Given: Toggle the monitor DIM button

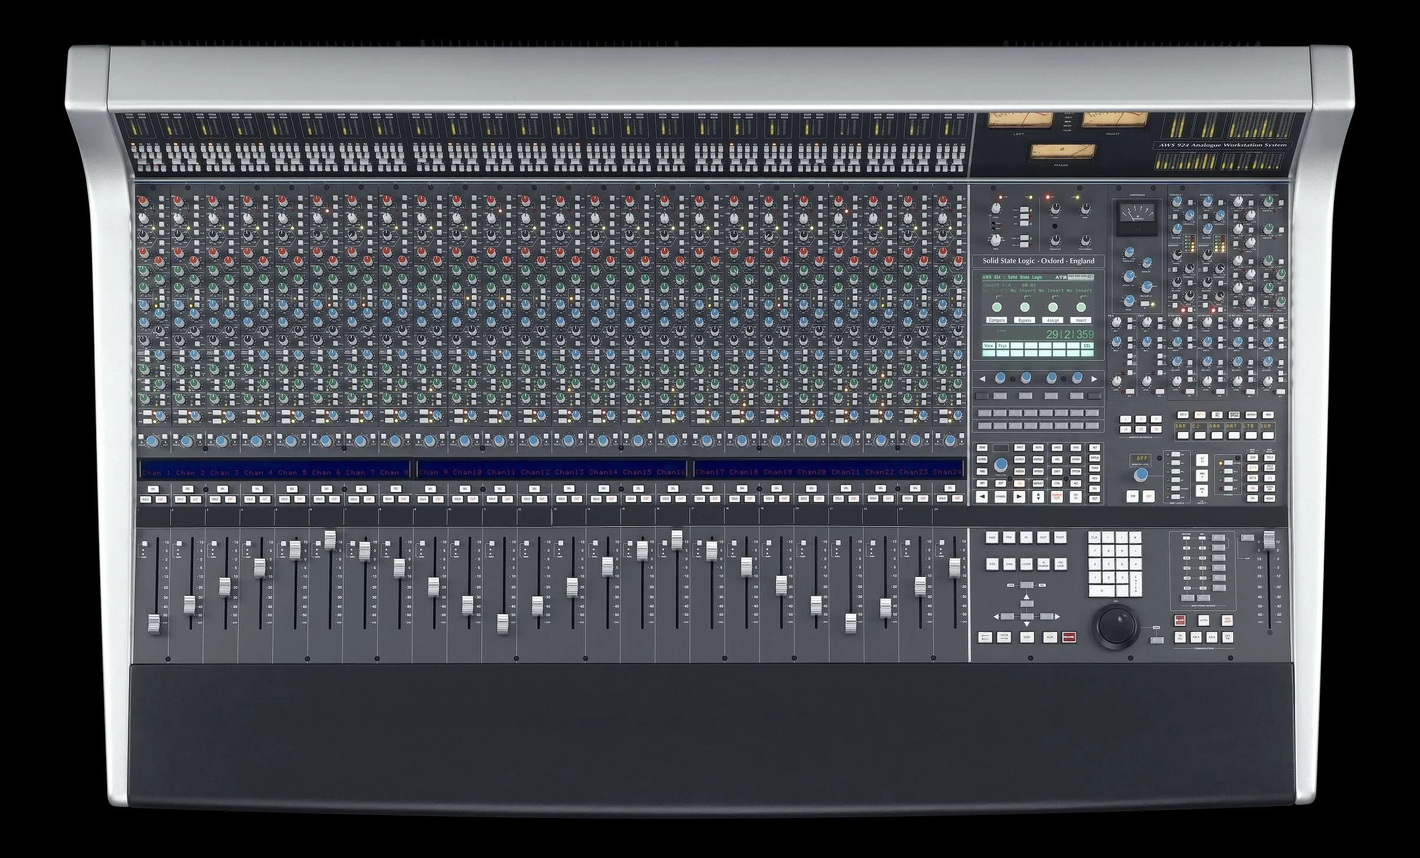Looking at the screenshot, I should click(1133, 497).
